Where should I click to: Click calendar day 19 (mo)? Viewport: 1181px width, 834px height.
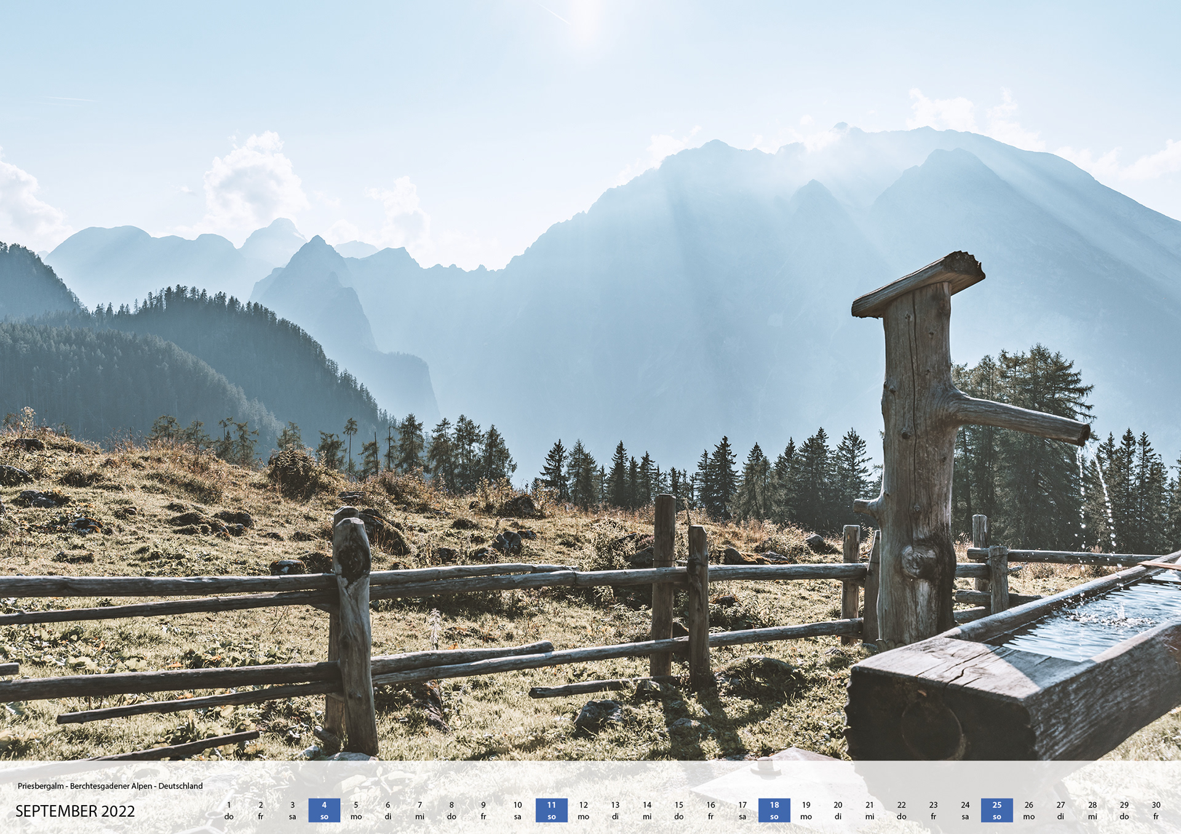pyautogui.click(x=806, y=810)
